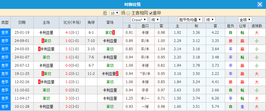
Task: Click handicap 半球 in 25-01-19 row
Action: 145,33
